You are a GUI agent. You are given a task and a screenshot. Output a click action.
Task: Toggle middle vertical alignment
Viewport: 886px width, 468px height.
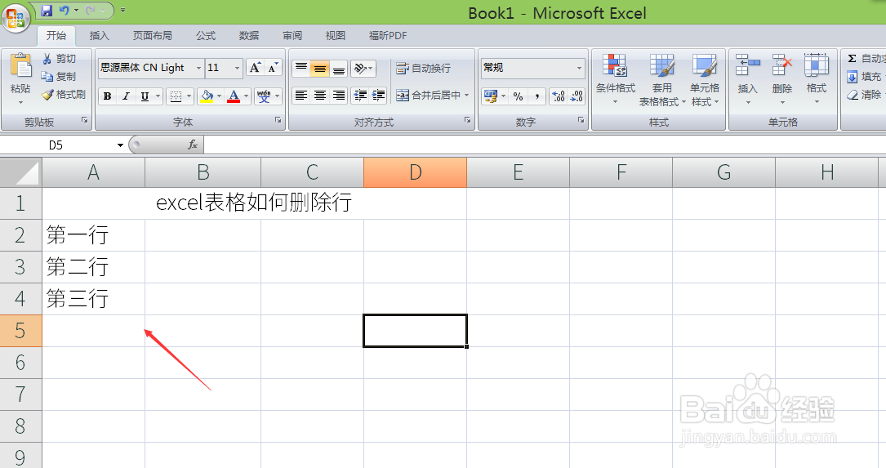(320, 69)
